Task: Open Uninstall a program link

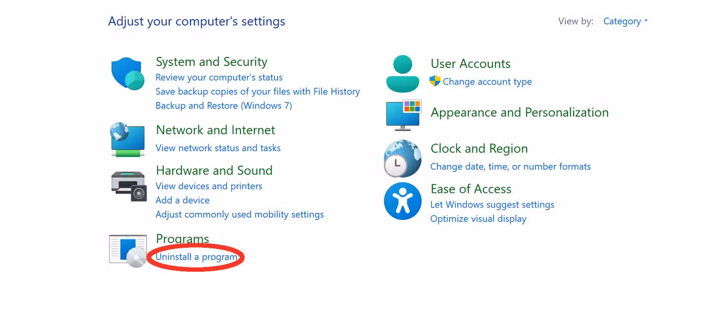Action: pos(196,257)
